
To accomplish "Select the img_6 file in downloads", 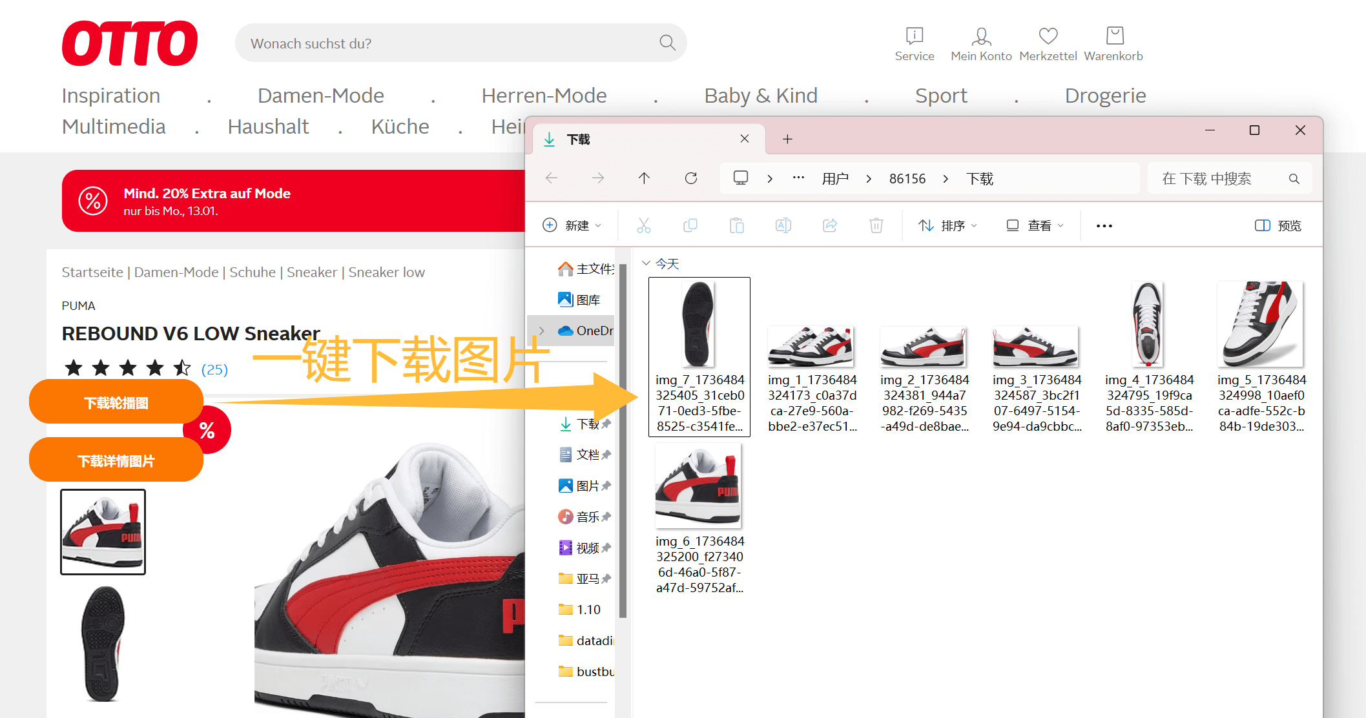I will point(699,518).
